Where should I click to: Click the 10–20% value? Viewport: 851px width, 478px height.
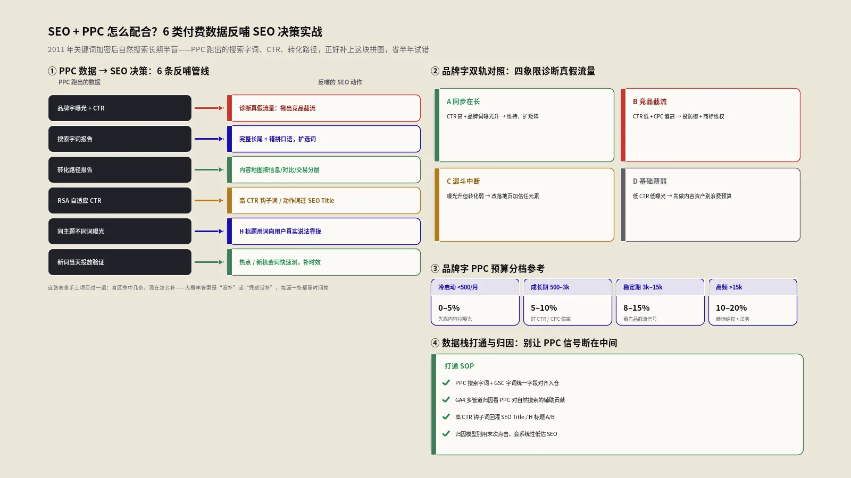point(731,308)
